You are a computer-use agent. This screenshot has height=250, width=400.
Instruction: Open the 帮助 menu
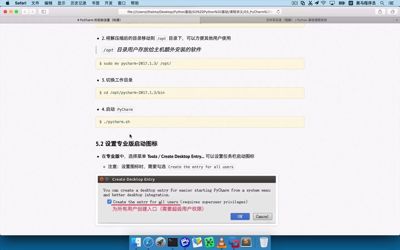point(135,3)
